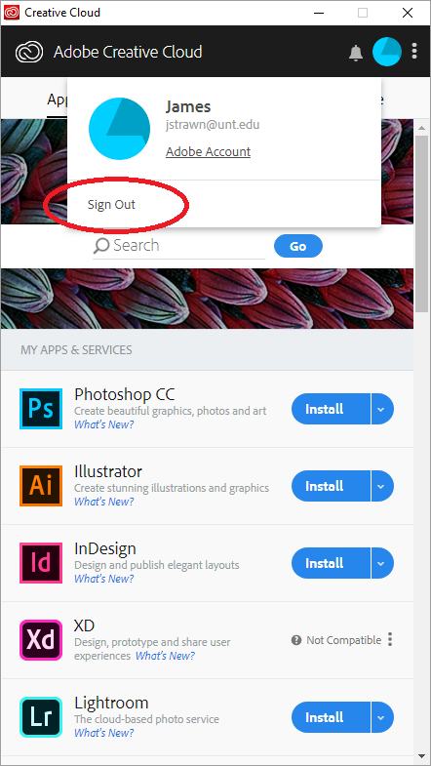Select Sign Out from profile menu

pyautogui.click(x=111, y=205)
